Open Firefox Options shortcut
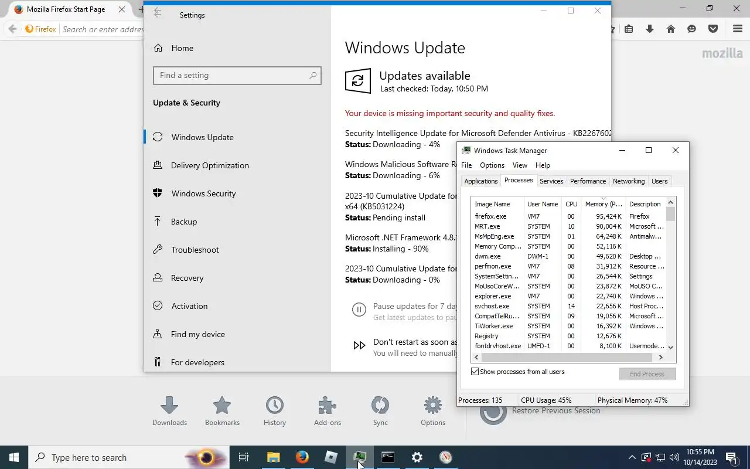750x469 pixels. 433,411
